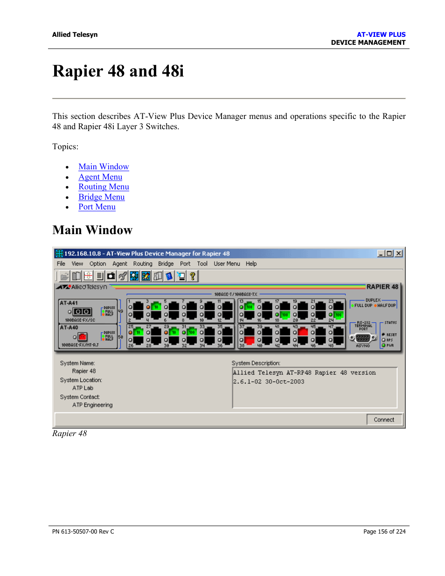The width and height of the screenshot is (445, 576).
Task: Select green port 13 showing 100
Action: (250, 306)
